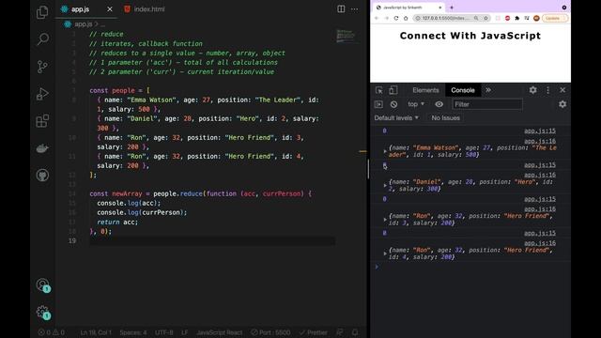
Task: Bookmark this page with the star icon
Action: [x=485, y=18]
